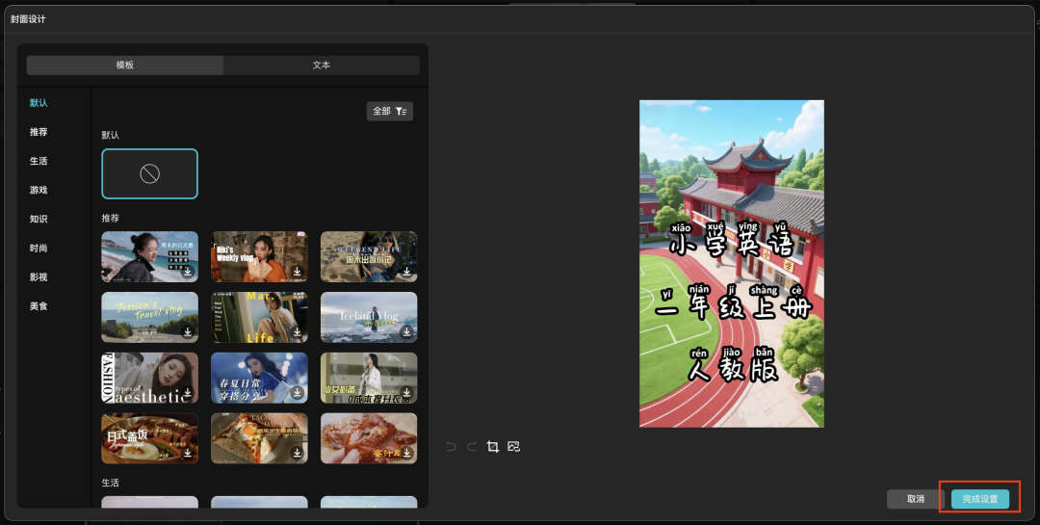
Task: Open the 全部 filter dropdown
Action: (x=390, y=111)
